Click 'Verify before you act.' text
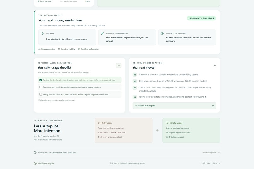 coord(175,137)
